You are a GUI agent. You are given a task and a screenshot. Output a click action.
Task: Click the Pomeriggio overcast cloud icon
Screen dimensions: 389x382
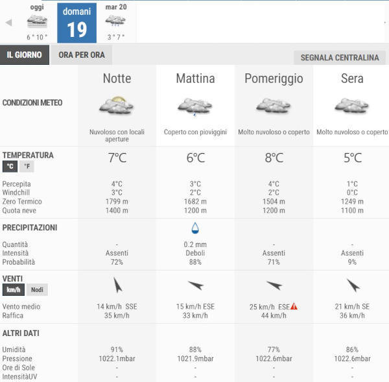pos(274,105)
